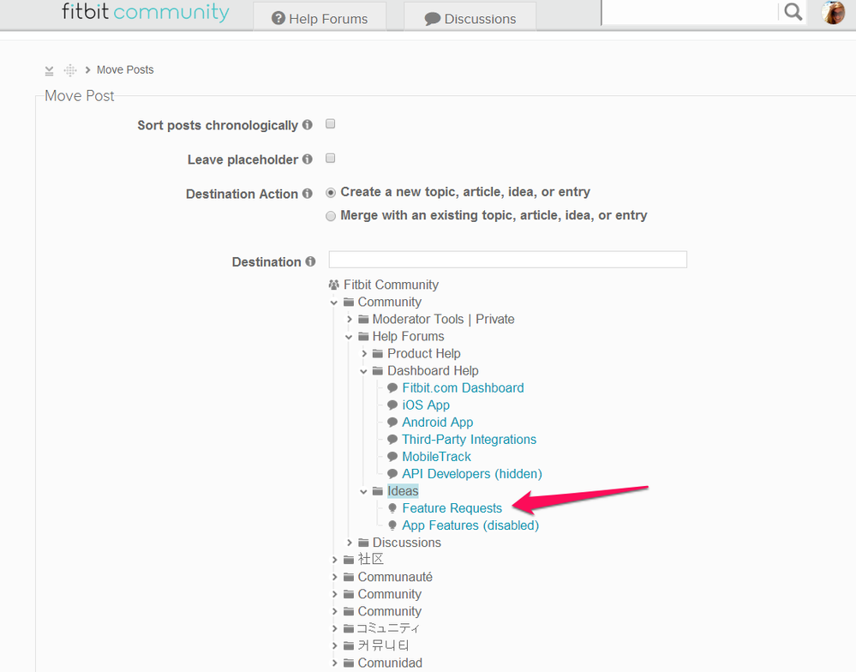The image size is (856, 672).
Task: Click info icon next to Destination label
Action: click(x=311, y=261)
